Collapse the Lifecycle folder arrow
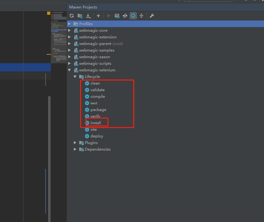Screen dimensions: 264x222 75,77
